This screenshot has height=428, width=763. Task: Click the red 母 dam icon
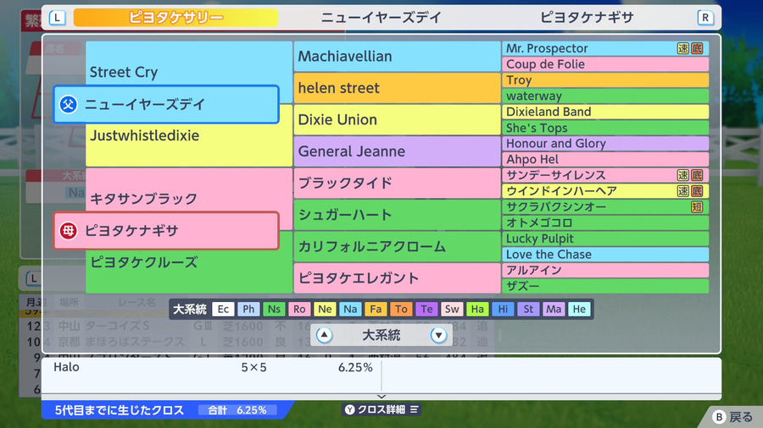click(68, 231)
